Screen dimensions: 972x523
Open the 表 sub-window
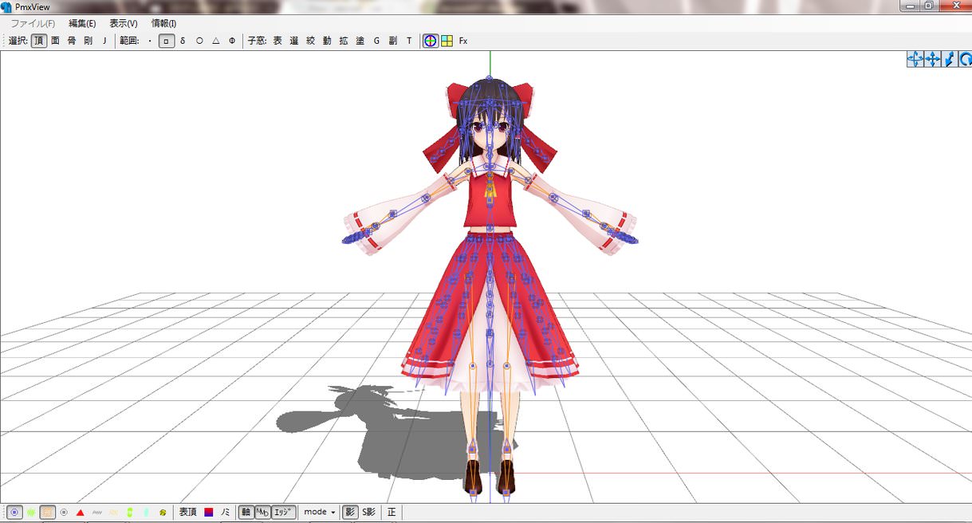pyautogui.click(x=277, y=41)
